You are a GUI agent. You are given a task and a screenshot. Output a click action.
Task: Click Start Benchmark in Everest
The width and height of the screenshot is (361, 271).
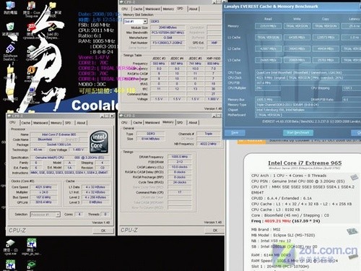click(298, 132)
